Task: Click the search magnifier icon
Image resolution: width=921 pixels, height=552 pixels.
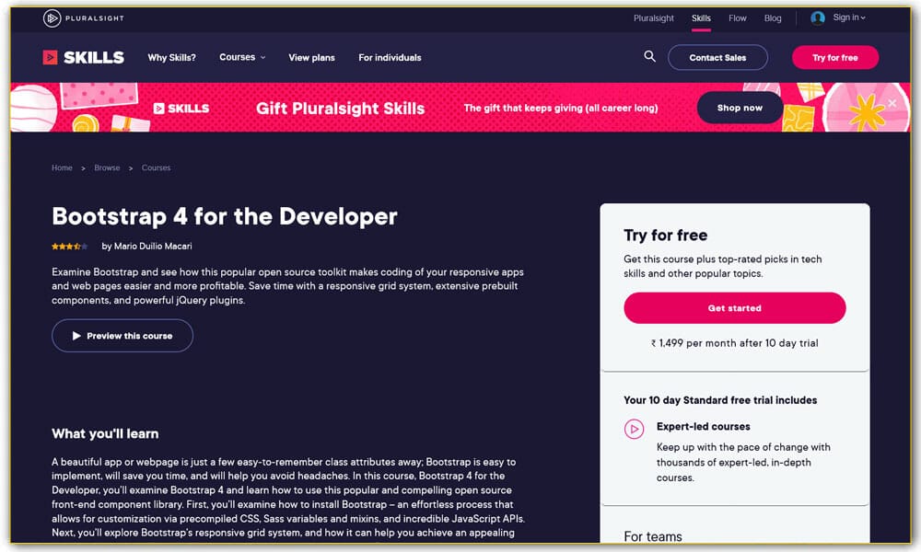Action: click(649, 56)
